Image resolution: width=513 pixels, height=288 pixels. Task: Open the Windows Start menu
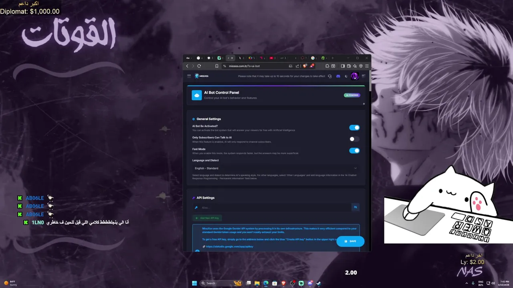click(x=194, y=283)
